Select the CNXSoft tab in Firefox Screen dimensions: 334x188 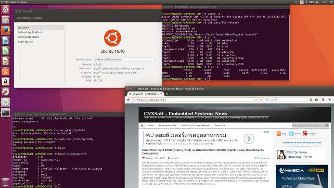(x=145, y=94)
